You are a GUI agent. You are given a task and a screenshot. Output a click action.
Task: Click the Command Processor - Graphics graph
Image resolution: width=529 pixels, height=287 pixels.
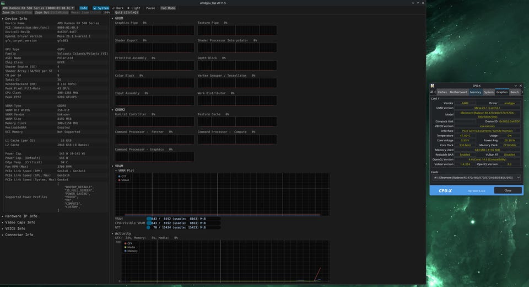point(154,157)
